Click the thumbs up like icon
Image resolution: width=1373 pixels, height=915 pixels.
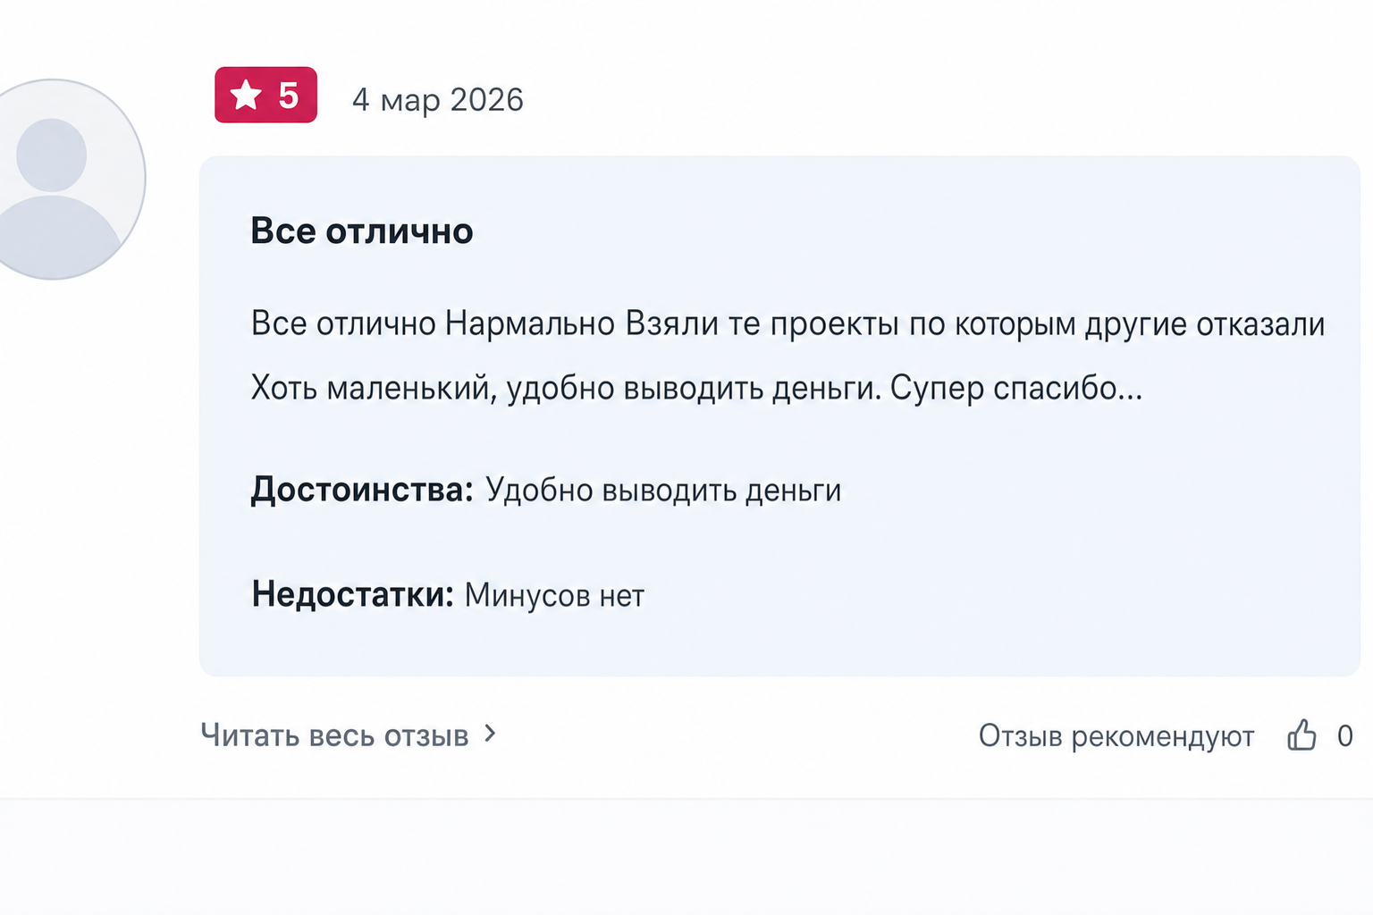pyautogui.click(x=1301, y=735)
